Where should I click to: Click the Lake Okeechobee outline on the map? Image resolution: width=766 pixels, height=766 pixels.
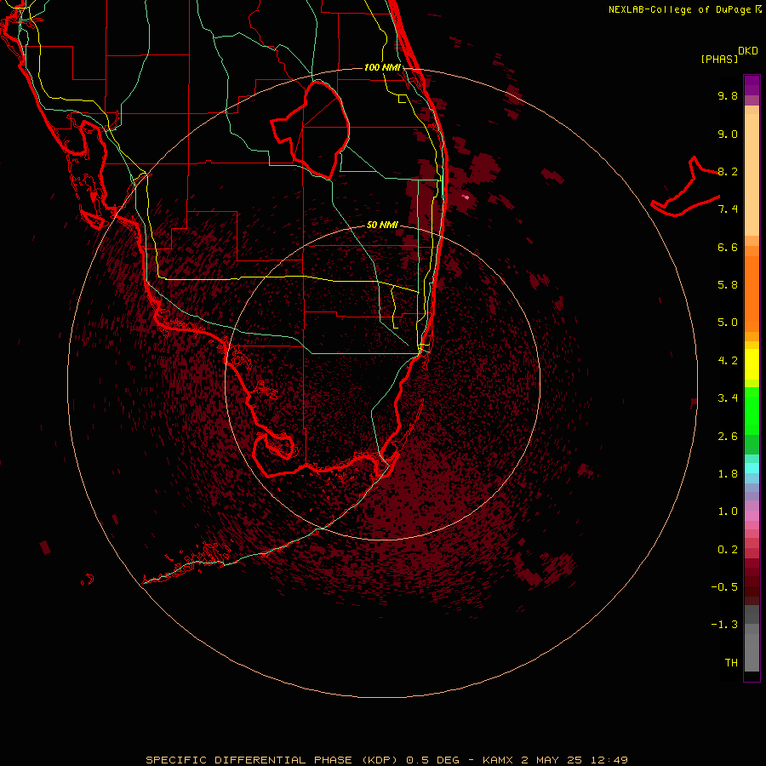310,130
